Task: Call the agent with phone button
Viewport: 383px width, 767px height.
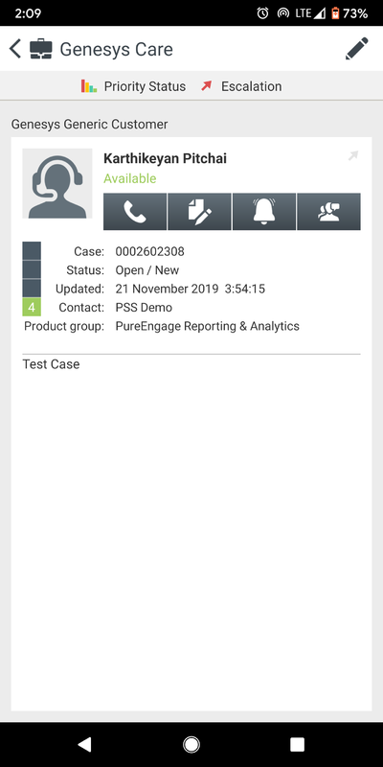Action: click(135, 211)
